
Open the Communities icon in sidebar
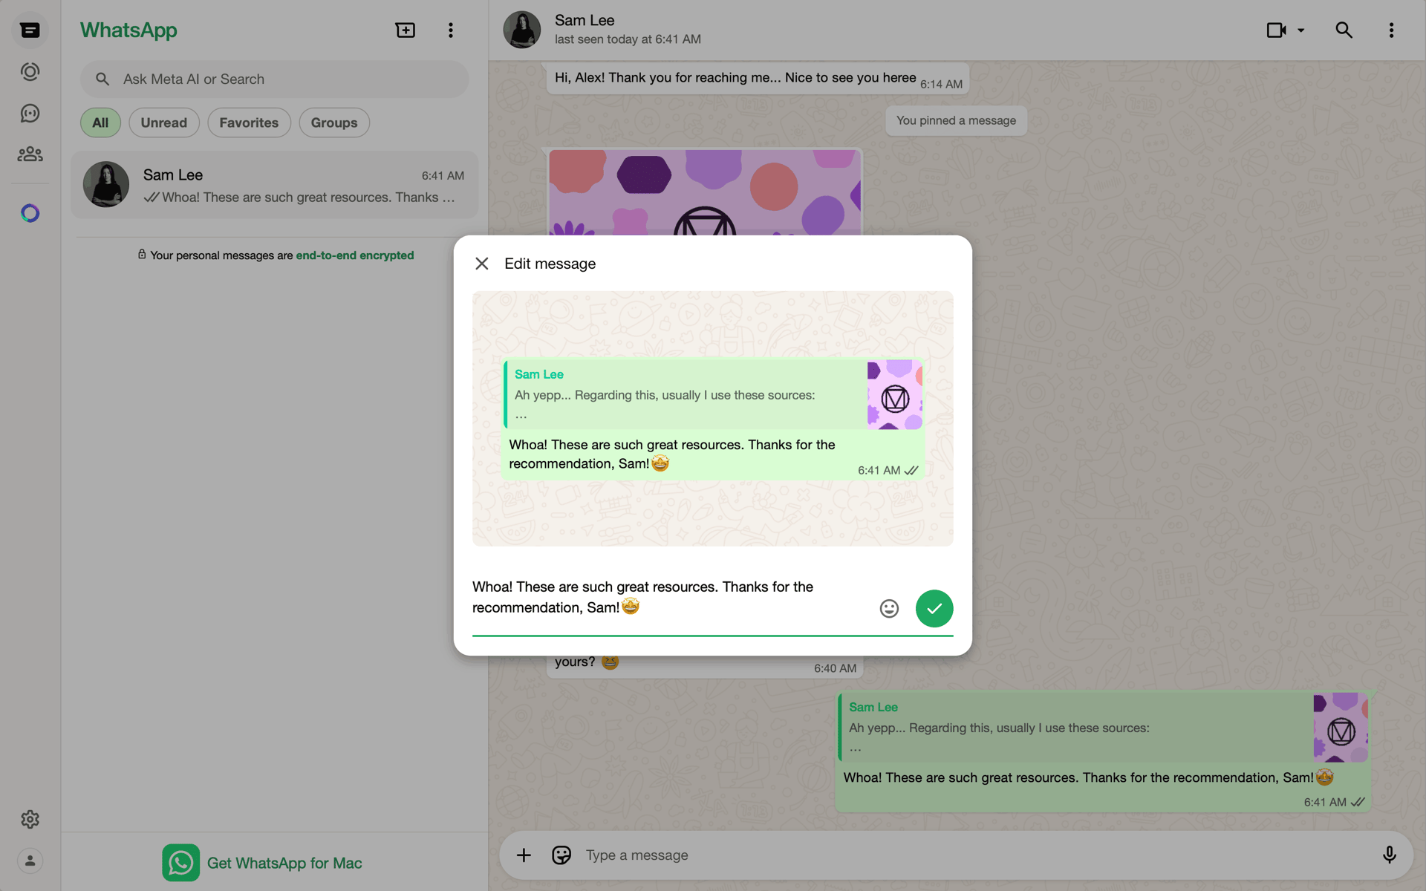tap(30, 154)
